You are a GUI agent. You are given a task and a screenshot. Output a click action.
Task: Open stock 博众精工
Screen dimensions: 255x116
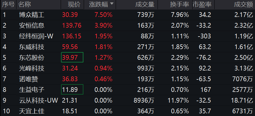pyautogui.click(x=32, y=15)
